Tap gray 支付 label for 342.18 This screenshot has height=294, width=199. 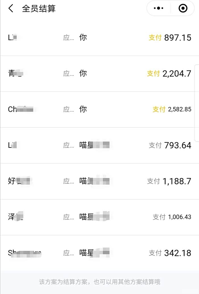tap(155, 253)
